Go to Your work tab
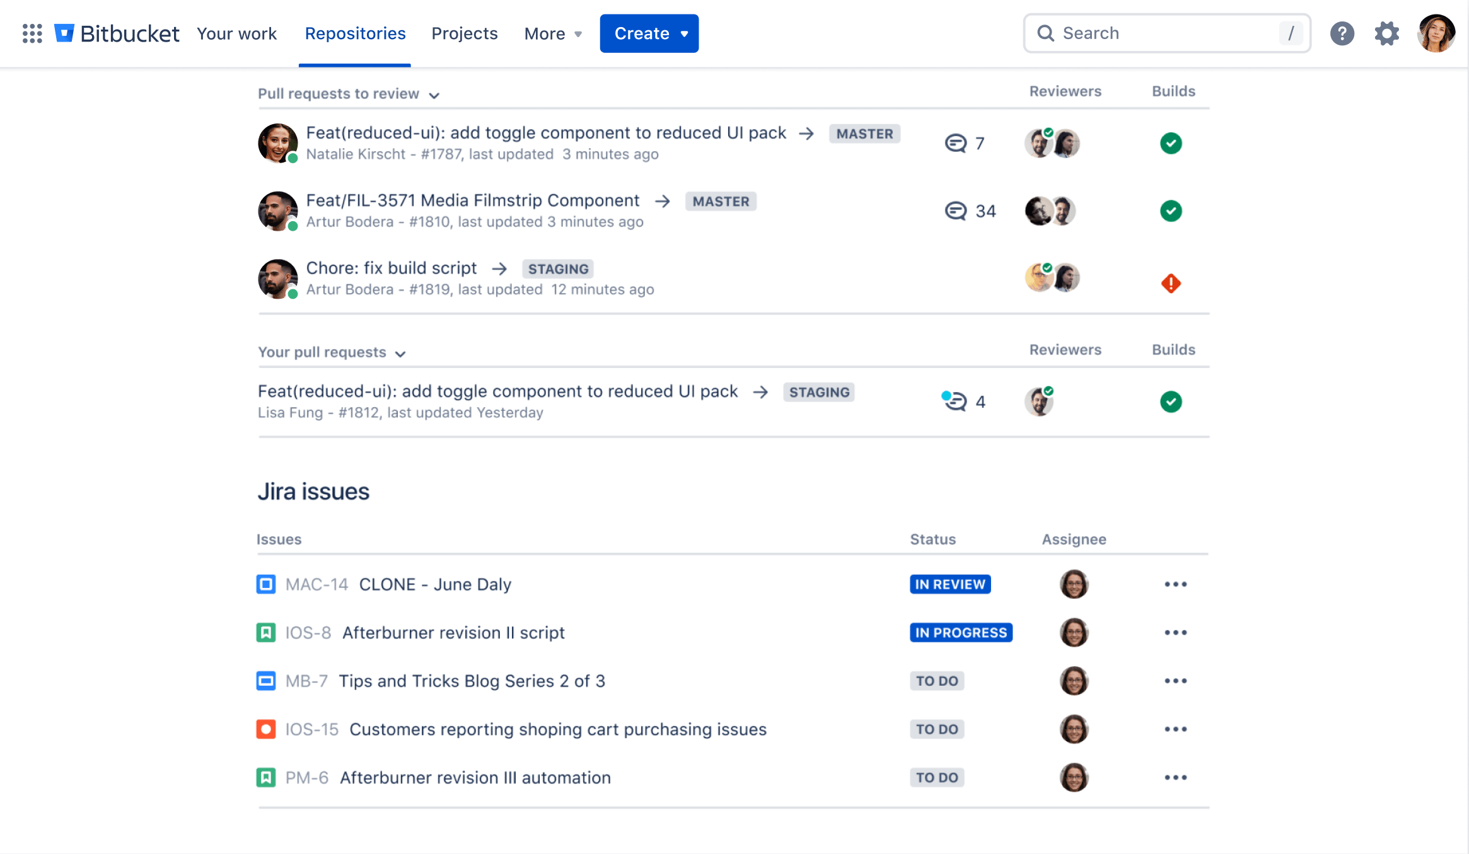The image size is (1469, 854). click(236, 33)
